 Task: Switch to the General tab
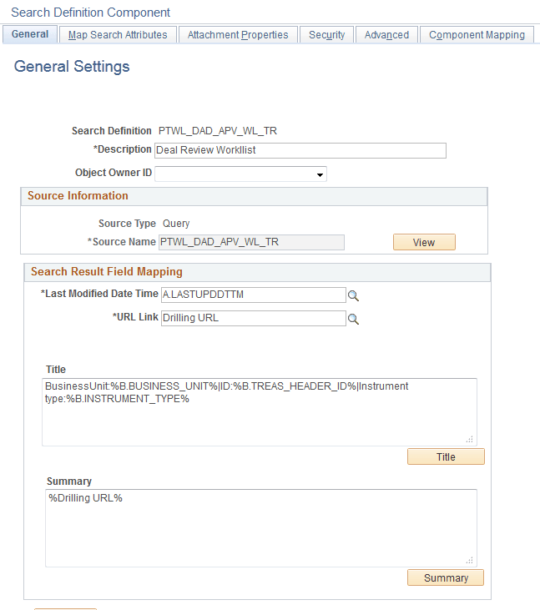coord(30,34)
